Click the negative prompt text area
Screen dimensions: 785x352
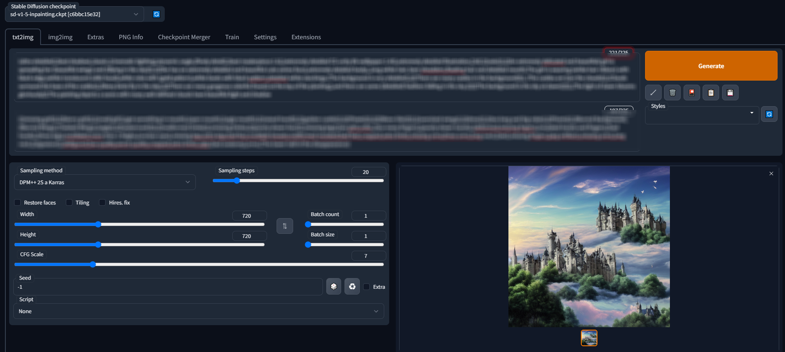327,131
